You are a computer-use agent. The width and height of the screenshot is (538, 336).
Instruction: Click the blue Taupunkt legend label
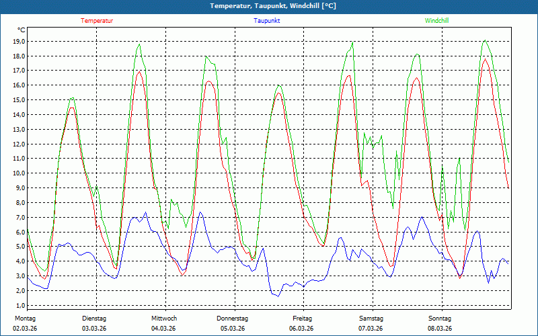[x=266, y=21]
